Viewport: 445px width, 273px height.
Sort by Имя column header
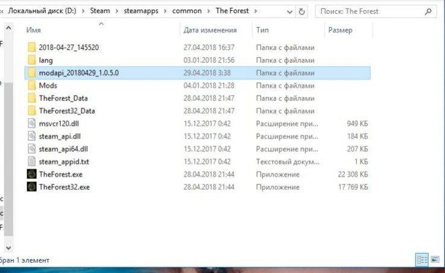tap(34, 30)
